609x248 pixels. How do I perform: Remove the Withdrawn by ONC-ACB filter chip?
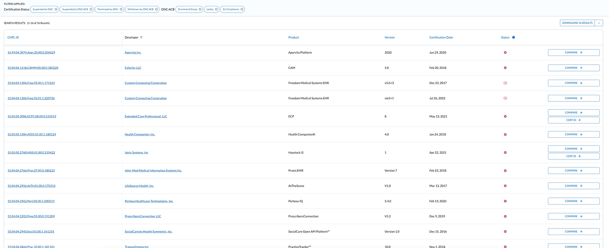point(156,9)
